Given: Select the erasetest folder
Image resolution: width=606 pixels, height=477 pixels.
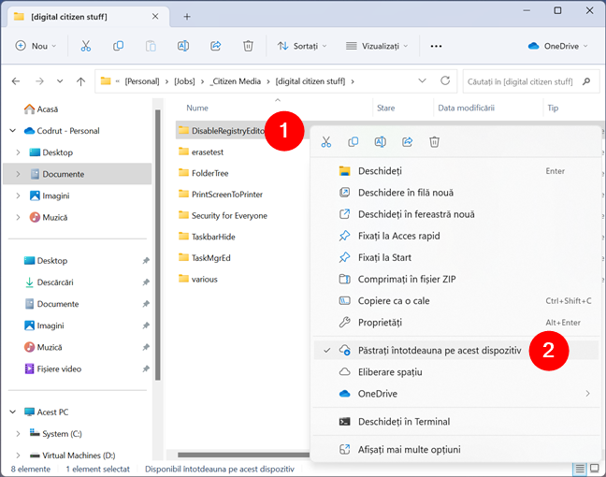Looking at the screenshot, I should tap(208, 152).
